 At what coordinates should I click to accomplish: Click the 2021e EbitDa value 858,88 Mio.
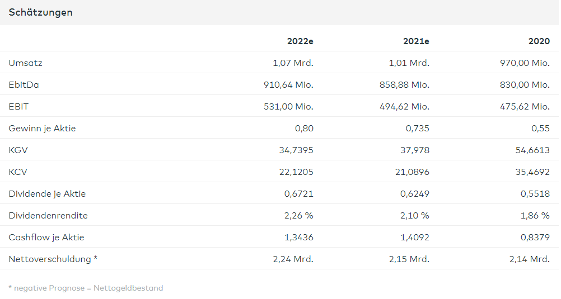tap(404, 85)
